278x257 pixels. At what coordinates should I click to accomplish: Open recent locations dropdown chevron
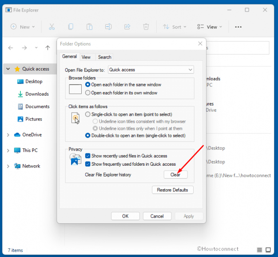pyautogui.click(x=36, y=48)
